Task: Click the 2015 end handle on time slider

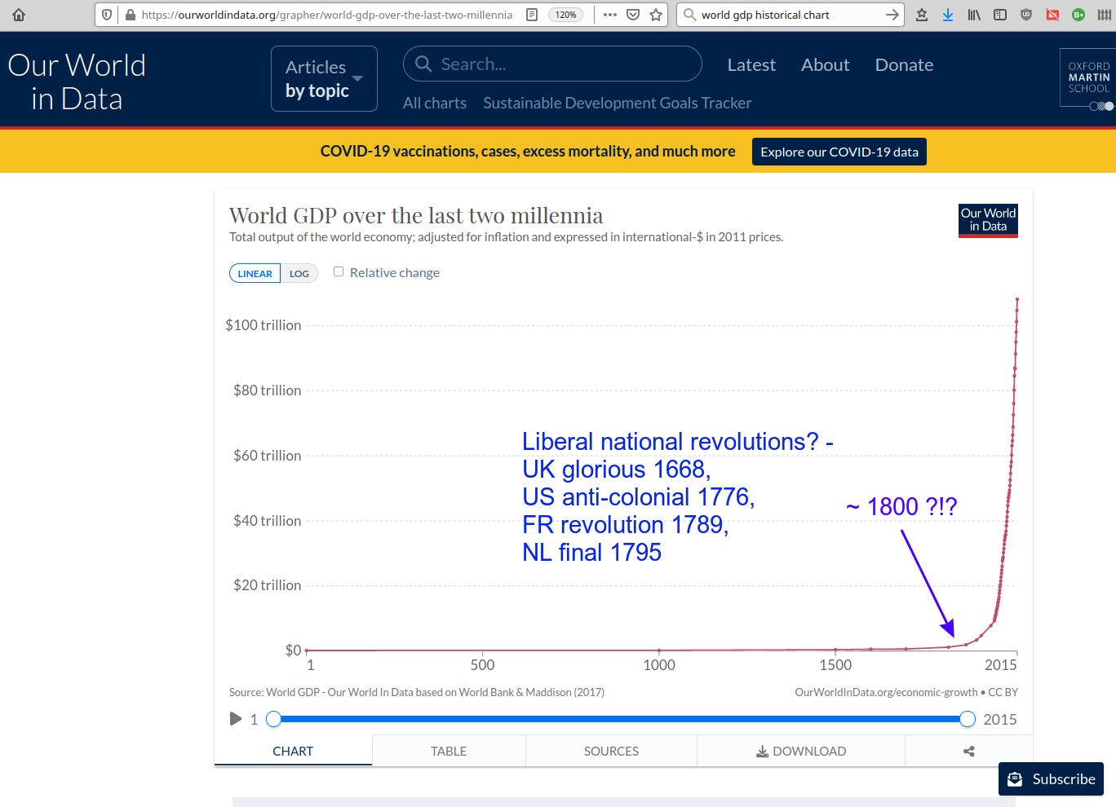Action: (x=968, y=719)
